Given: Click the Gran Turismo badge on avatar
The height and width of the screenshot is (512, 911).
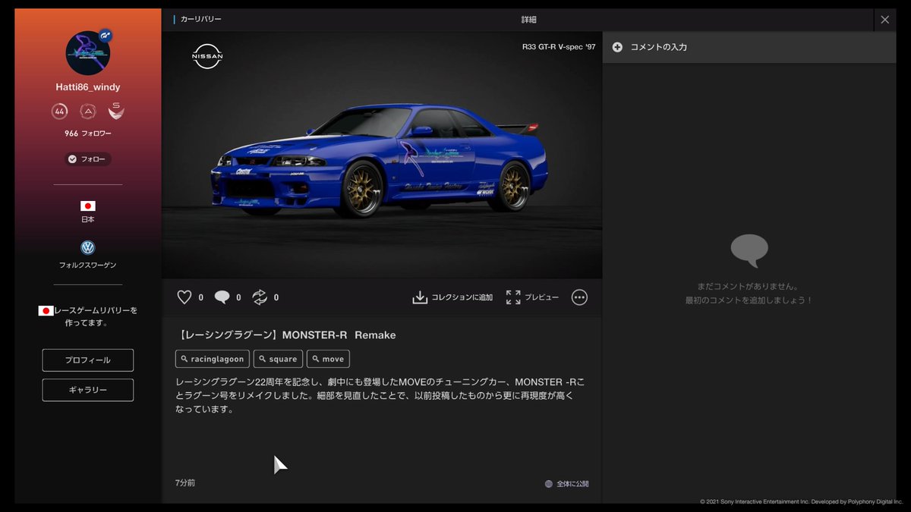Looking at the screenshot, I should pyautogui.click(x=106, y=35).
